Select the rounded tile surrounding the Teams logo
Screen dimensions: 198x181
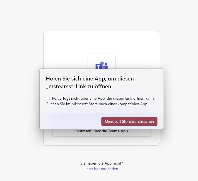(102, 61)
